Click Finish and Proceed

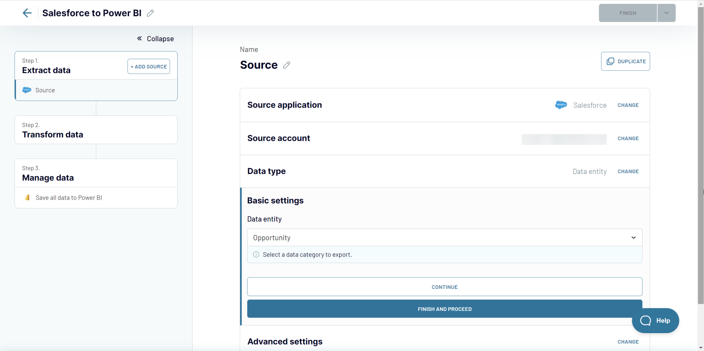click(x=444, y=308)
